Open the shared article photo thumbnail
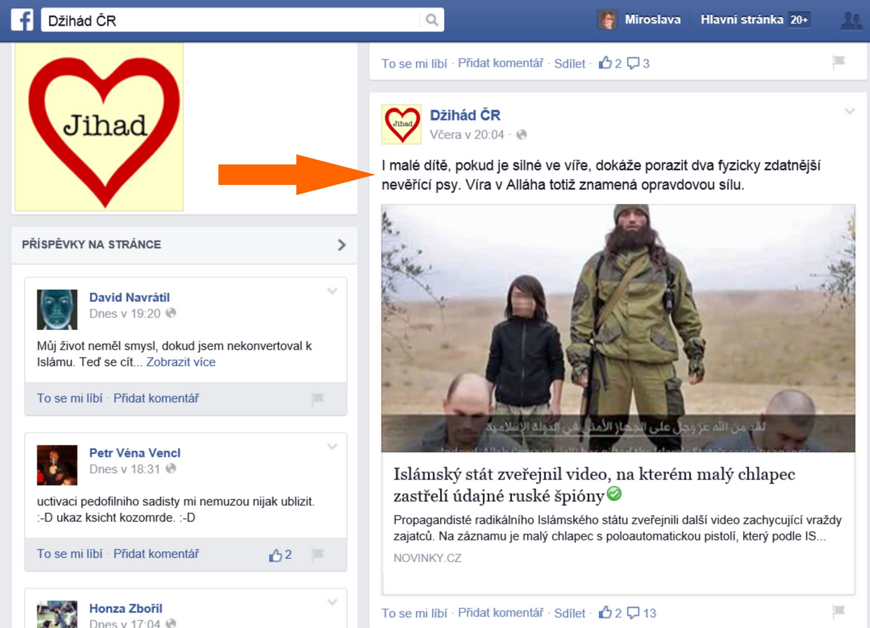The width and height of the screenshot is (870, 628). click(618, 329)
